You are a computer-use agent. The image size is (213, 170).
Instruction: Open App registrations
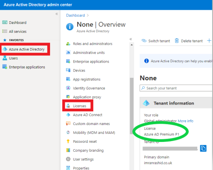point(87,79)
